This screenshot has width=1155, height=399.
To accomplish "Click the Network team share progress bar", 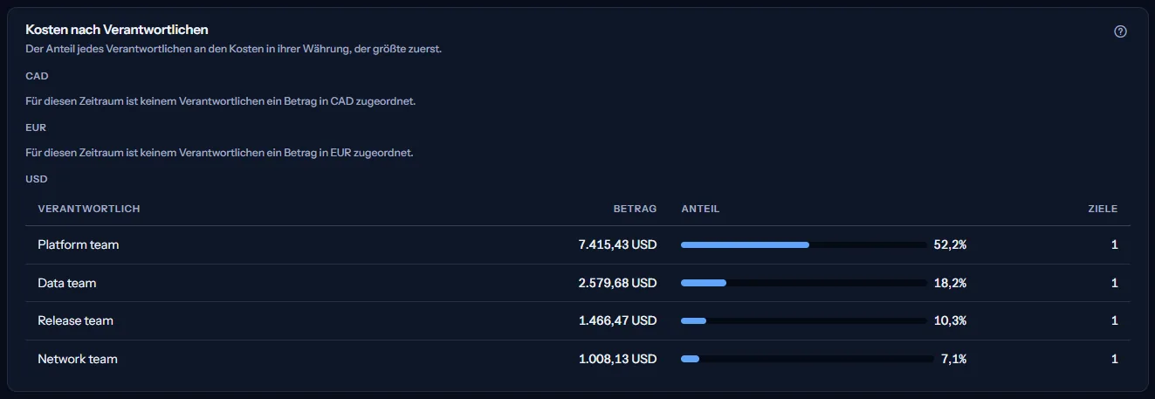I will (808, 359).
